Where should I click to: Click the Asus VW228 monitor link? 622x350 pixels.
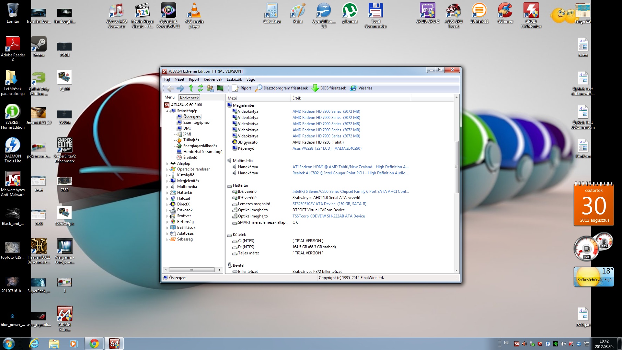(x=327, y=148)
